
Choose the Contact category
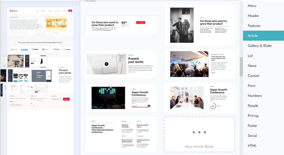click(x=253, y=76)
